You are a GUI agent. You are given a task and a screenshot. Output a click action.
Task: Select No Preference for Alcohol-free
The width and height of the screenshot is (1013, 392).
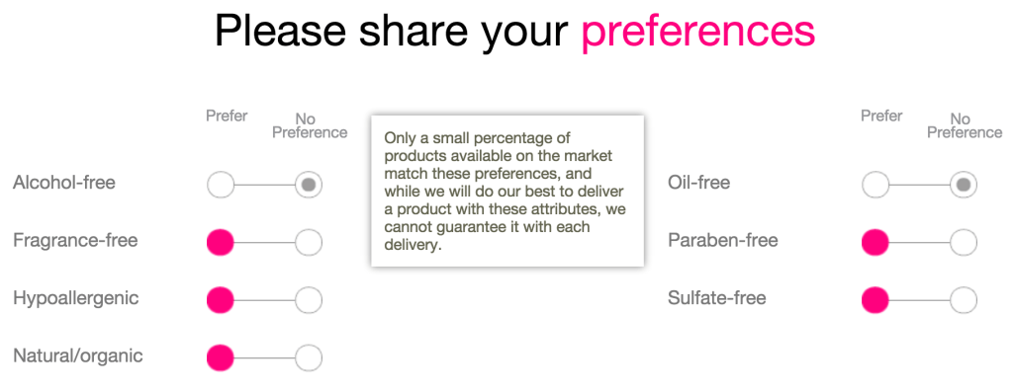click(309, 185)
